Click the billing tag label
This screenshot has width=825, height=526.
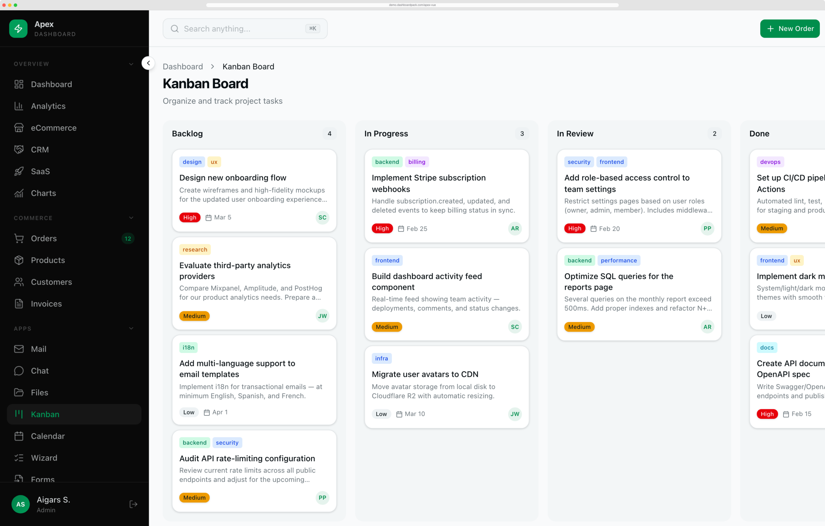(x=417, y=162)
